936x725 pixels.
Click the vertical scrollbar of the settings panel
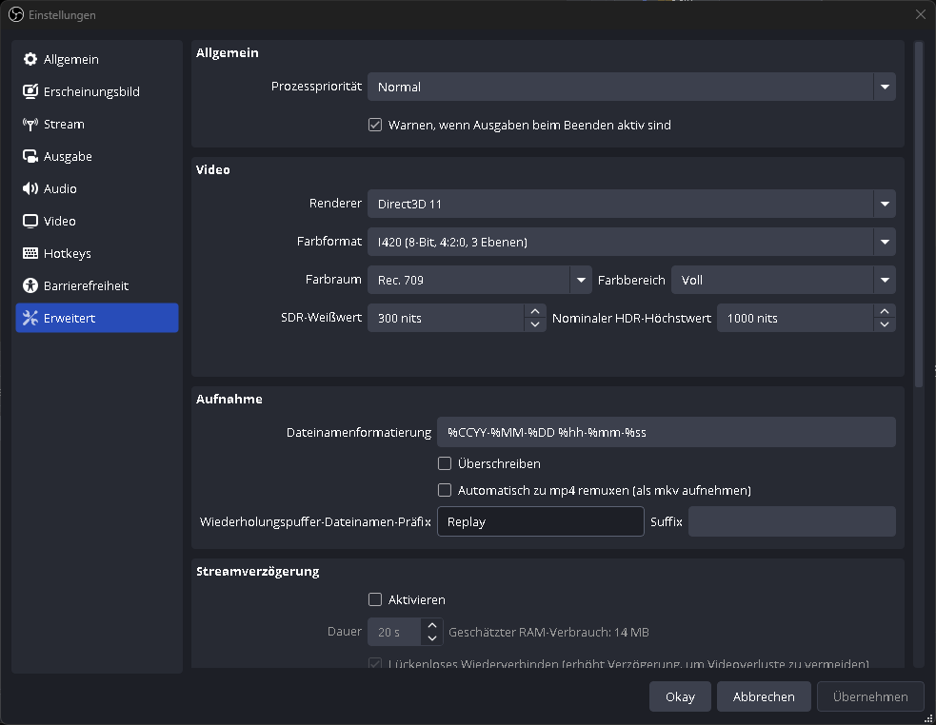click(x=919, y=214)
